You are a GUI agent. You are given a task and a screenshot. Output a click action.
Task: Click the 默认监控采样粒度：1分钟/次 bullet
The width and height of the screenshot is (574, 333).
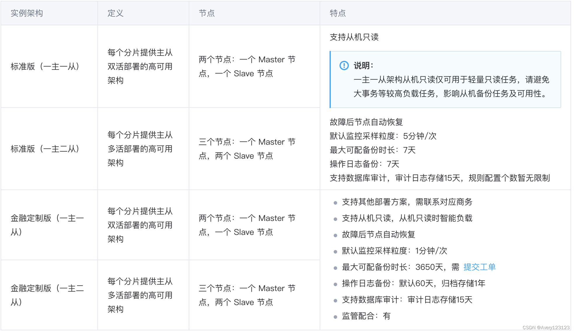click(x=394, y=251)
